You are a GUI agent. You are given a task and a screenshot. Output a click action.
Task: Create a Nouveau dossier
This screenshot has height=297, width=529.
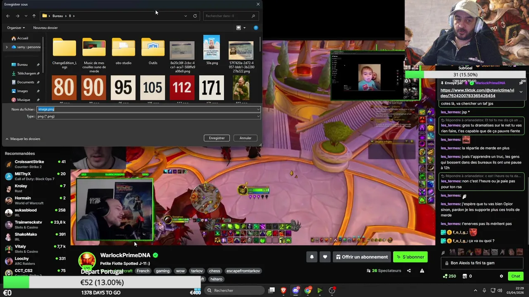tap(45, 28)
